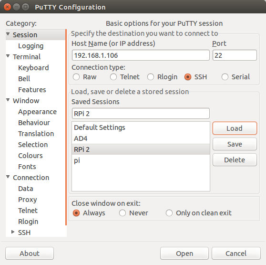The width and height of the screenshot is (266, 265).
Task: Open the SSH settings in category tree
Action: [24, 233]
